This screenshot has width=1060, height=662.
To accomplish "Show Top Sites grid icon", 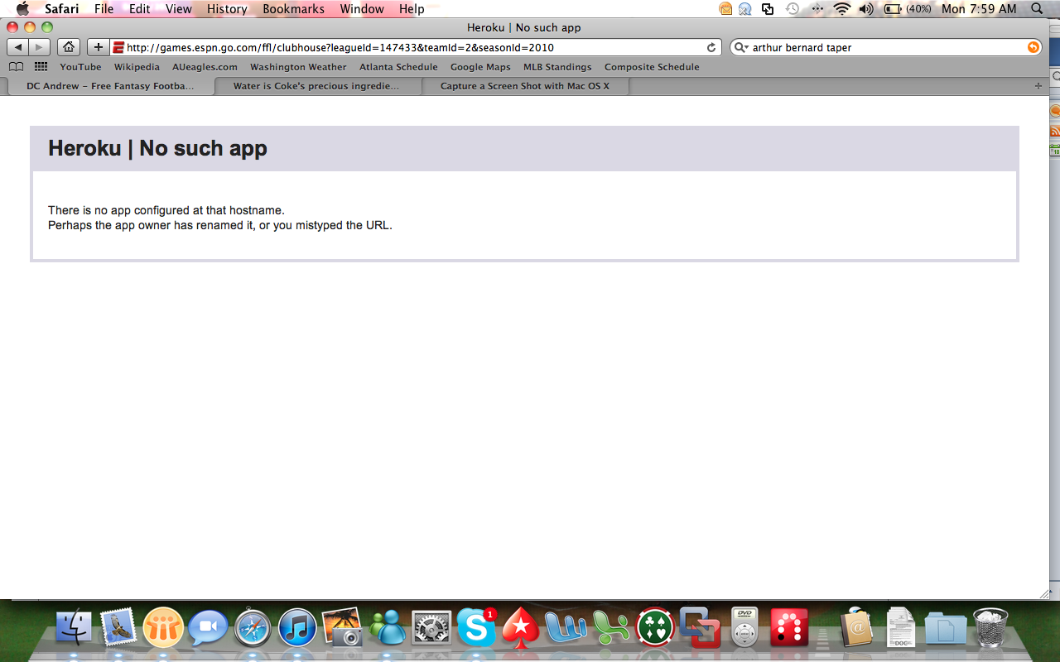I will click(x=41, y=67).
